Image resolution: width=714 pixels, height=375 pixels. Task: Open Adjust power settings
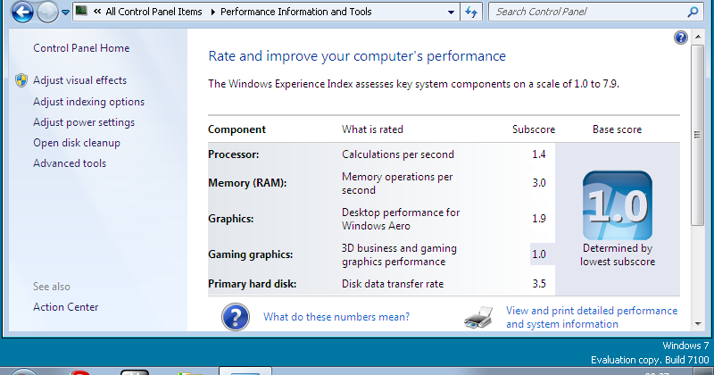(84, 122)
